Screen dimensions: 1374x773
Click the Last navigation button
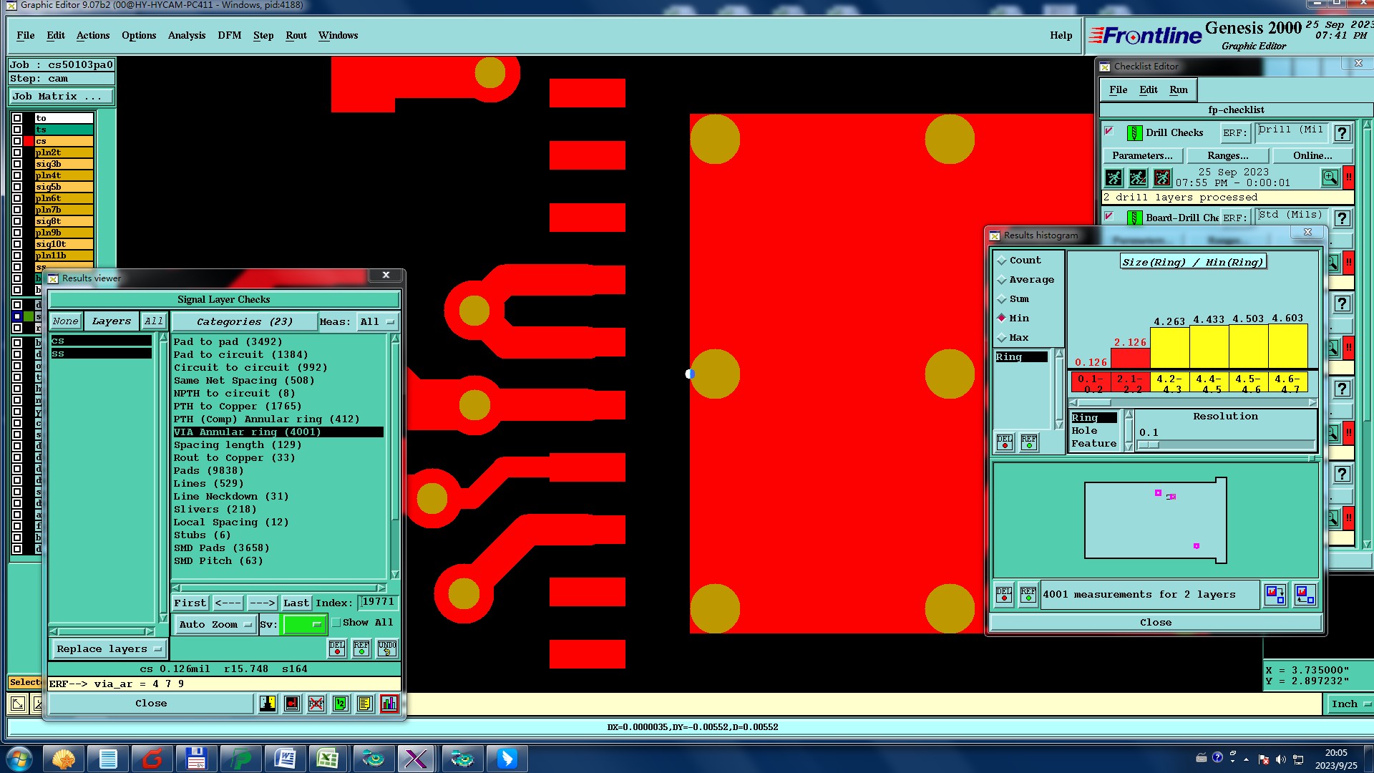coord(296,603)
